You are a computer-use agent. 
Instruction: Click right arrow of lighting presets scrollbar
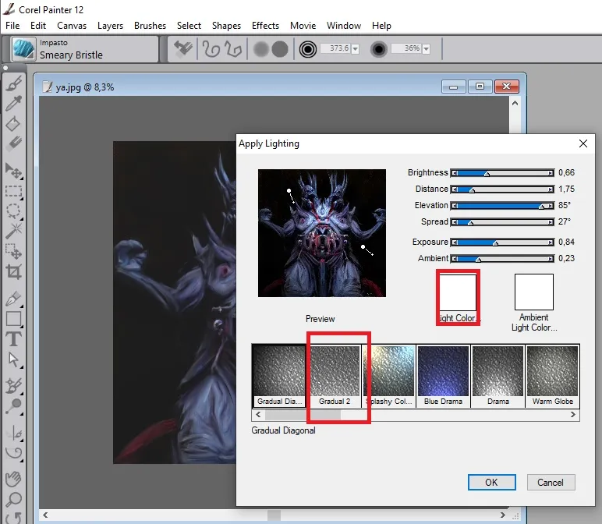(573, 415)
